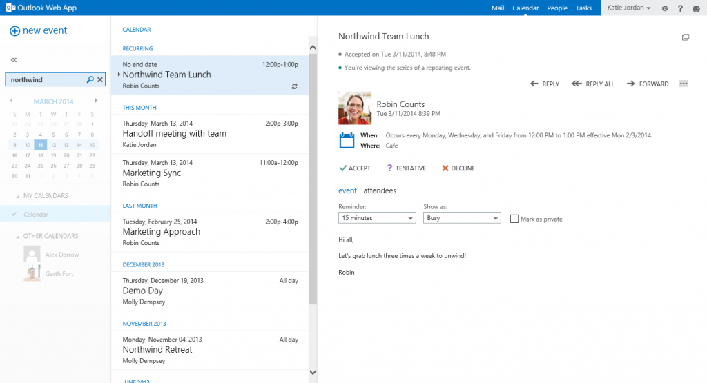707x383 pixels.
Task: Switch to the Mail tab
Action: click(x=497, y=8)
